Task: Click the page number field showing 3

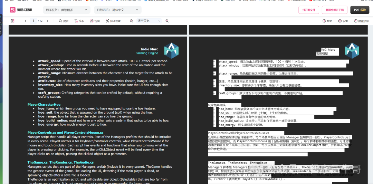Action: click(34, 21)
